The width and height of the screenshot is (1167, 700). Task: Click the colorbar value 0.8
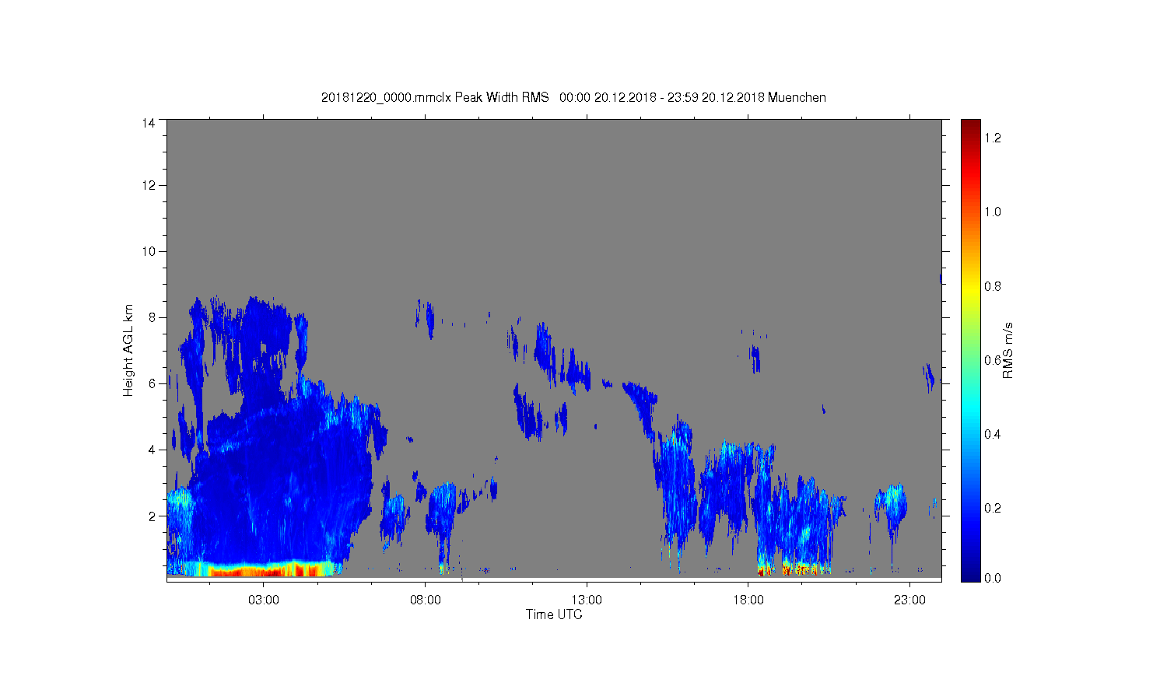tap(992, 286)
